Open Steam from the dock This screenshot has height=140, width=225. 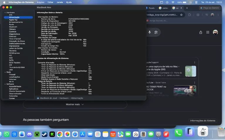(45, 134)
